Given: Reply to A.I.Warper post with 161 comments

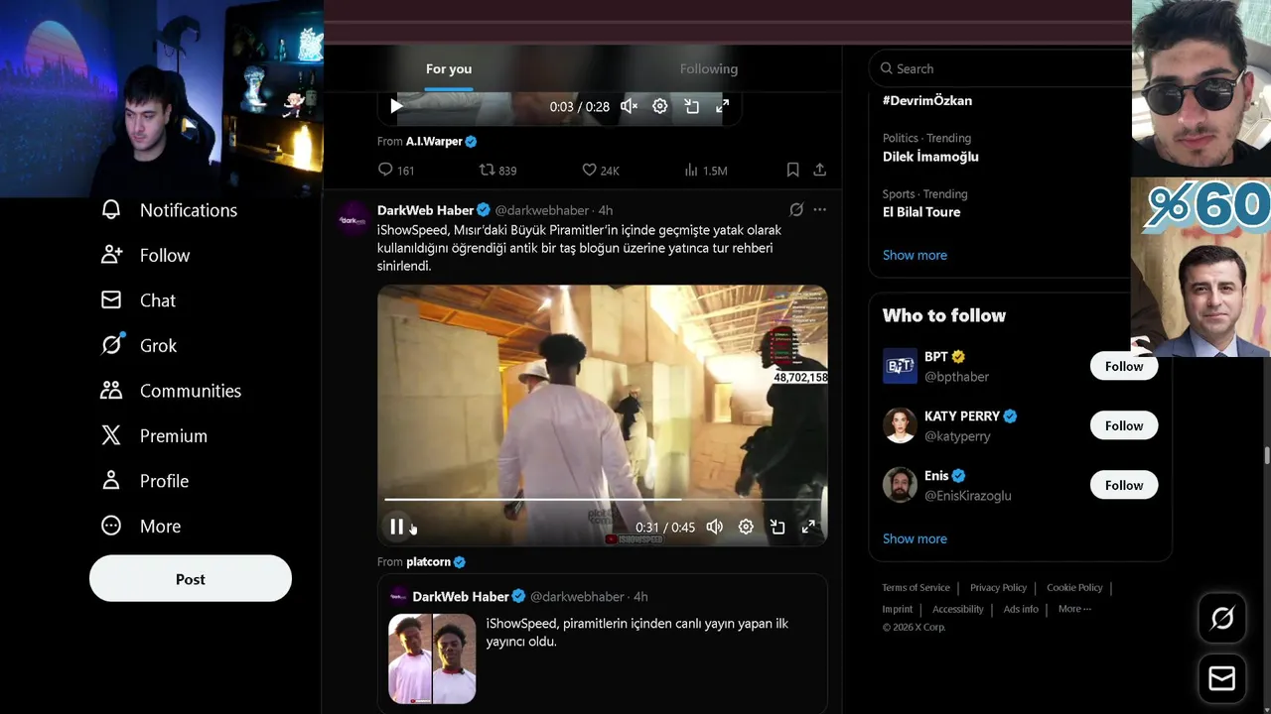Looking at the screenshot, I should tap(396, 171).
